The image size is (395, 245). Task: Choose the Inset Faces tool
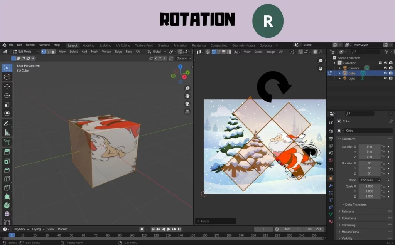coord(7,161)
